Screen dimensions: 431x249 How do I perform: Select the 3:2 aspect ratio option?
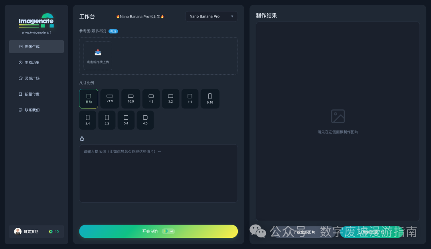coord(170,99)
